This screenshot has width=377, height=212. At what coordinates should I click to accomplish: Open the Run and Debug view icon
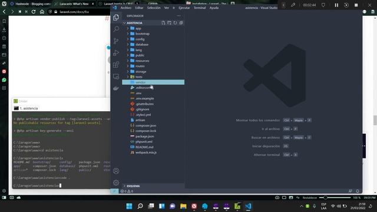click(116, 52)
